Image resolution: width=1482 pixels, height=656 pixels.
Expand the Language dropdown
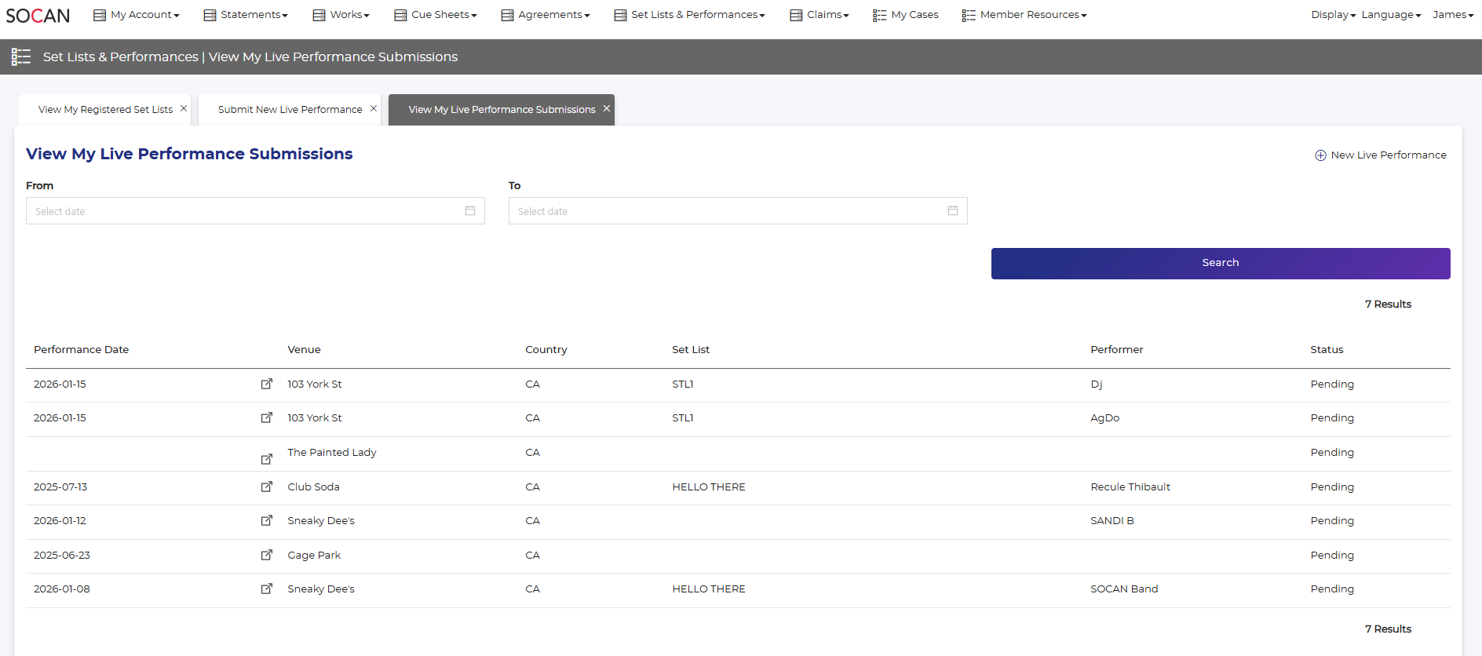[x=1391, y=15]
